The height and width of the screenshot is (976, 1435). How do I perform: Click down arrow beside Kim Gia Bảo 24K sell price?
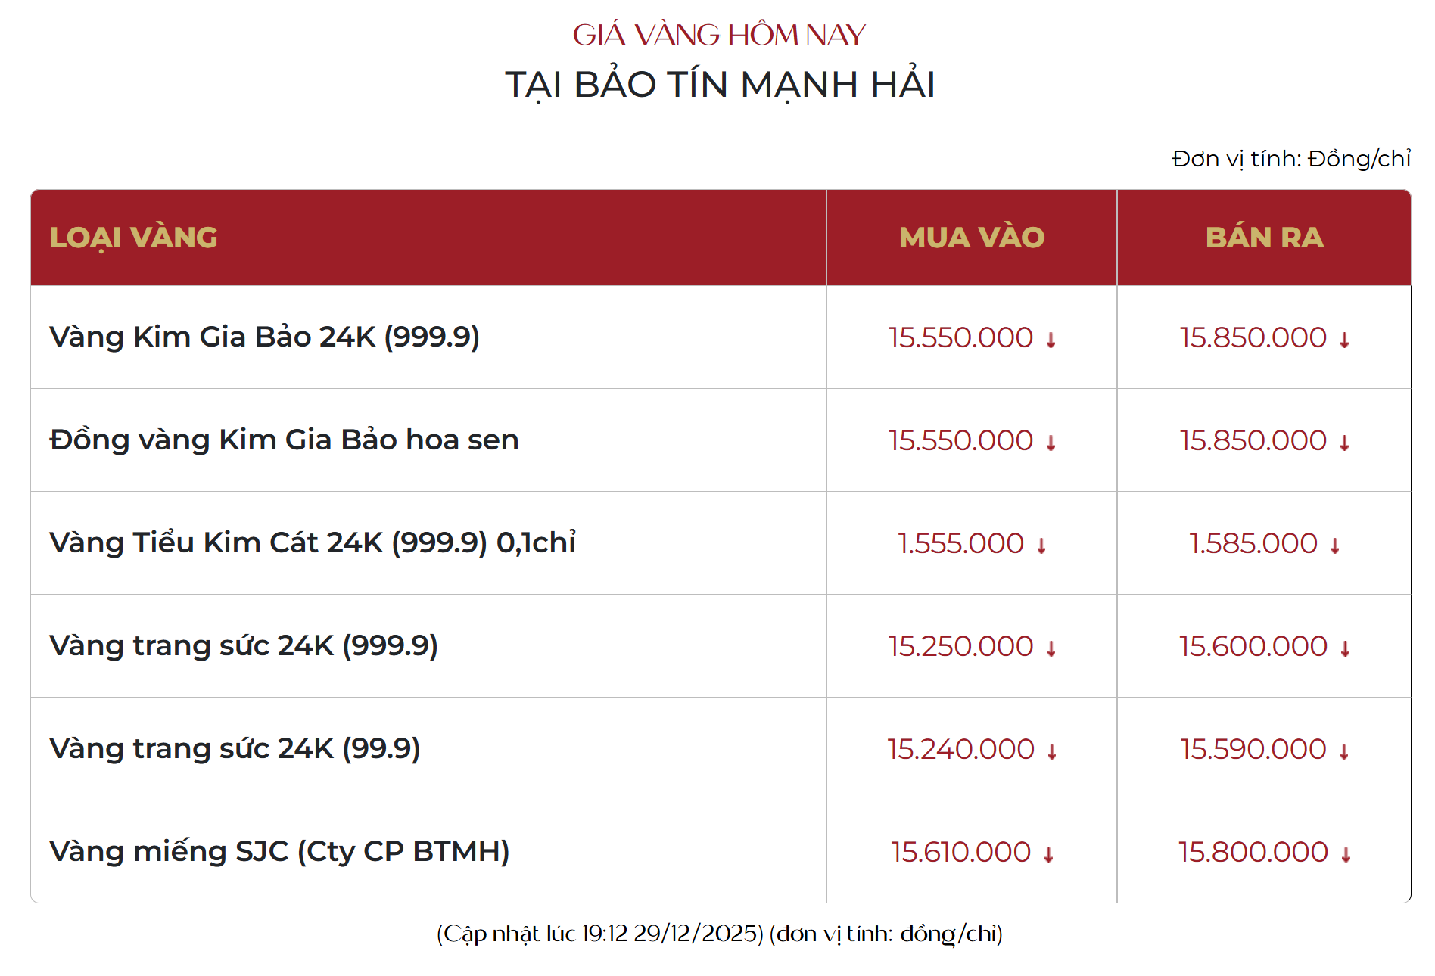[x=1344, y=340]
